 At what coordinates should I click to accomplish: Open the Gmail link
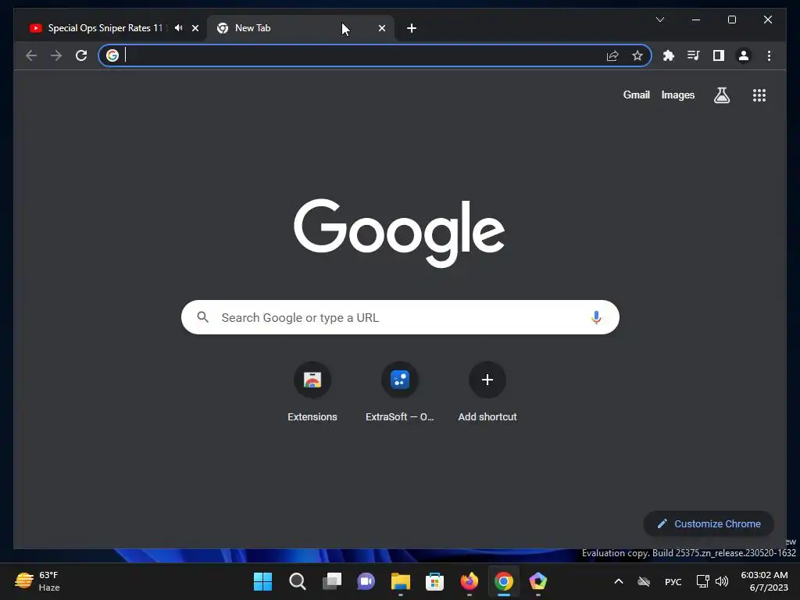click(636, 95)
